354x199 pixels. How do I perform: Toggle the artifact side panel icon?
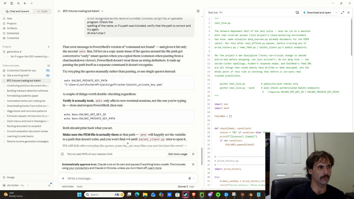198,11
